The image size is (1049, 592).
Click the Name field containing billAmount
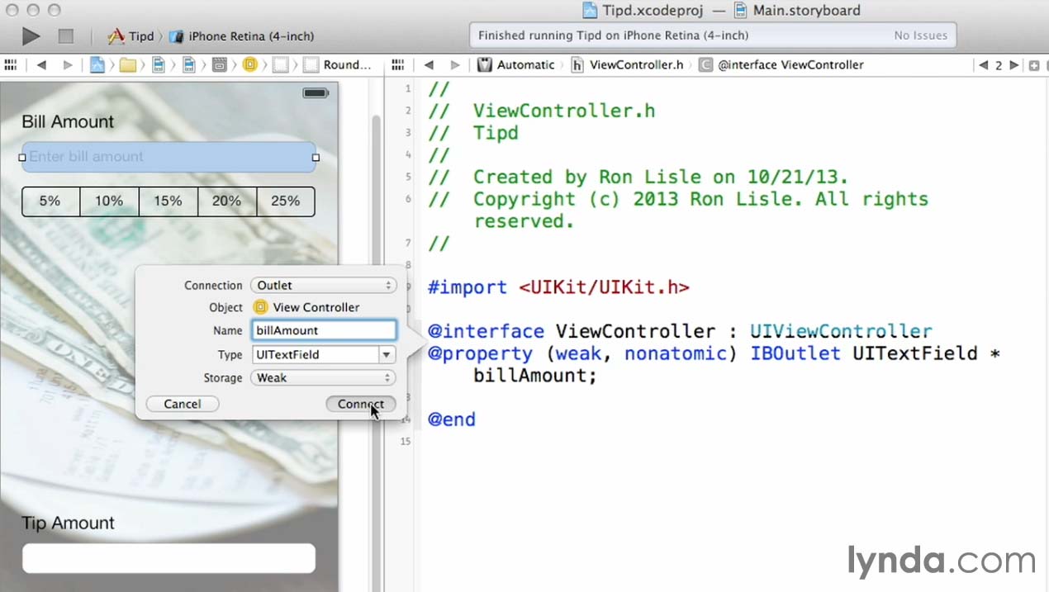(324, 330)
